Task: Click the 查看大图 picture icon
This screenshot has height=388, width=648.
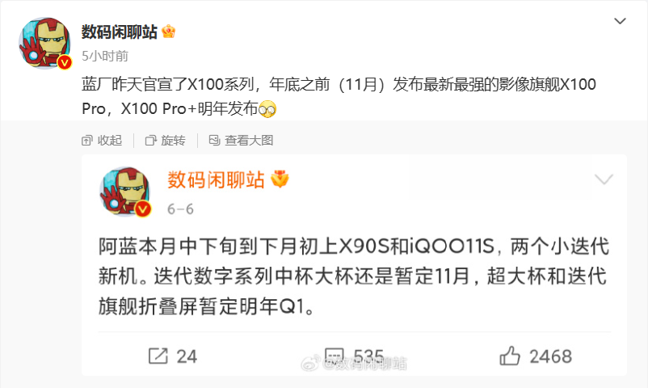Action: [x=214, y=140]
